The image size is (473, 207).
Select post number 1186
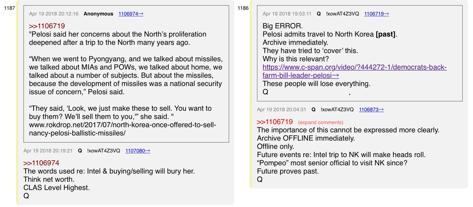pyautogui.click(x=243, y=8)
